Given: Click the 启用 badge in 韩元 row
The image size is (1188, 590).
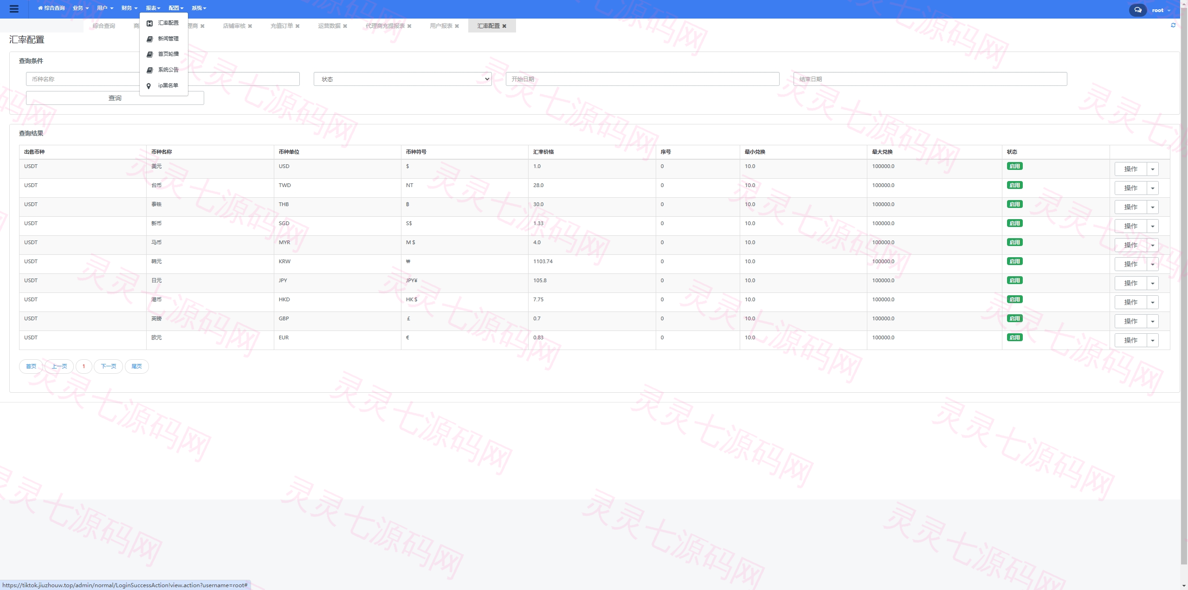Looking at the screenshot, I should click(1014, 261).
